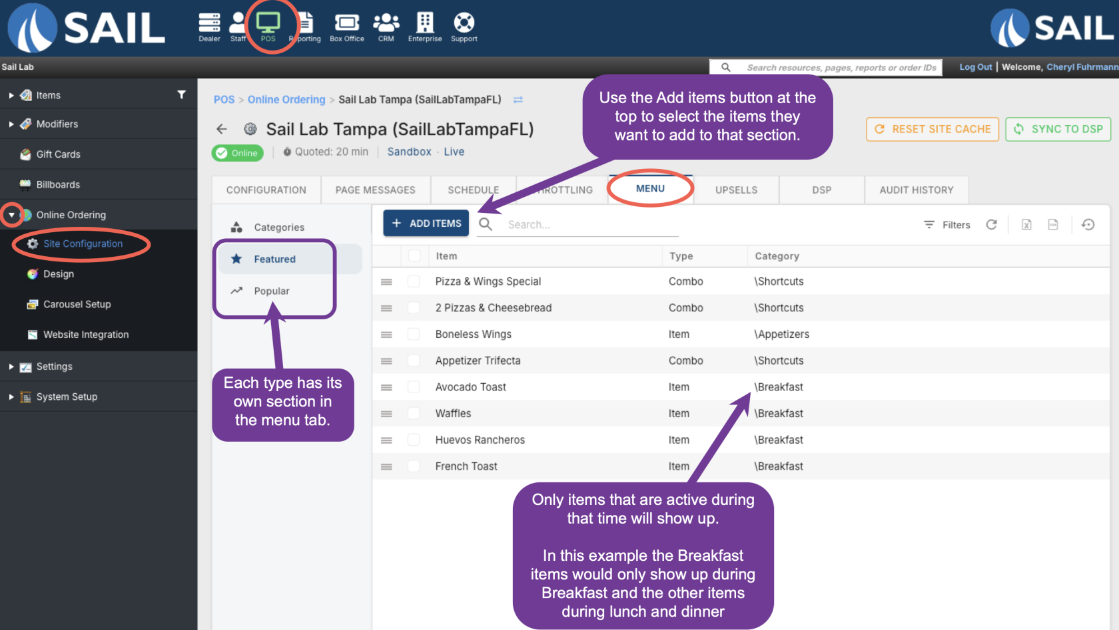This screenshot has height=630, width=1119.
Task: Click the switch-site arrows icon in the breadcrumb
Action: [x=518, y=100]
